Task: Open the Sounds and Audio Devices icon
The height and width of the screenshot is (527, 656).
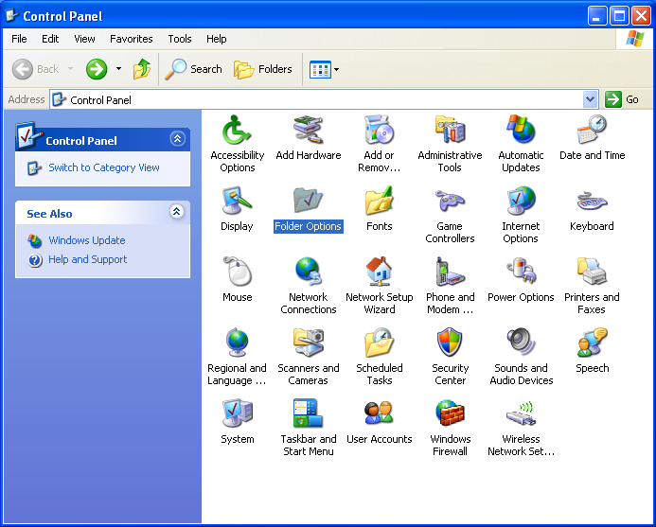Action: tap(521, 343)
